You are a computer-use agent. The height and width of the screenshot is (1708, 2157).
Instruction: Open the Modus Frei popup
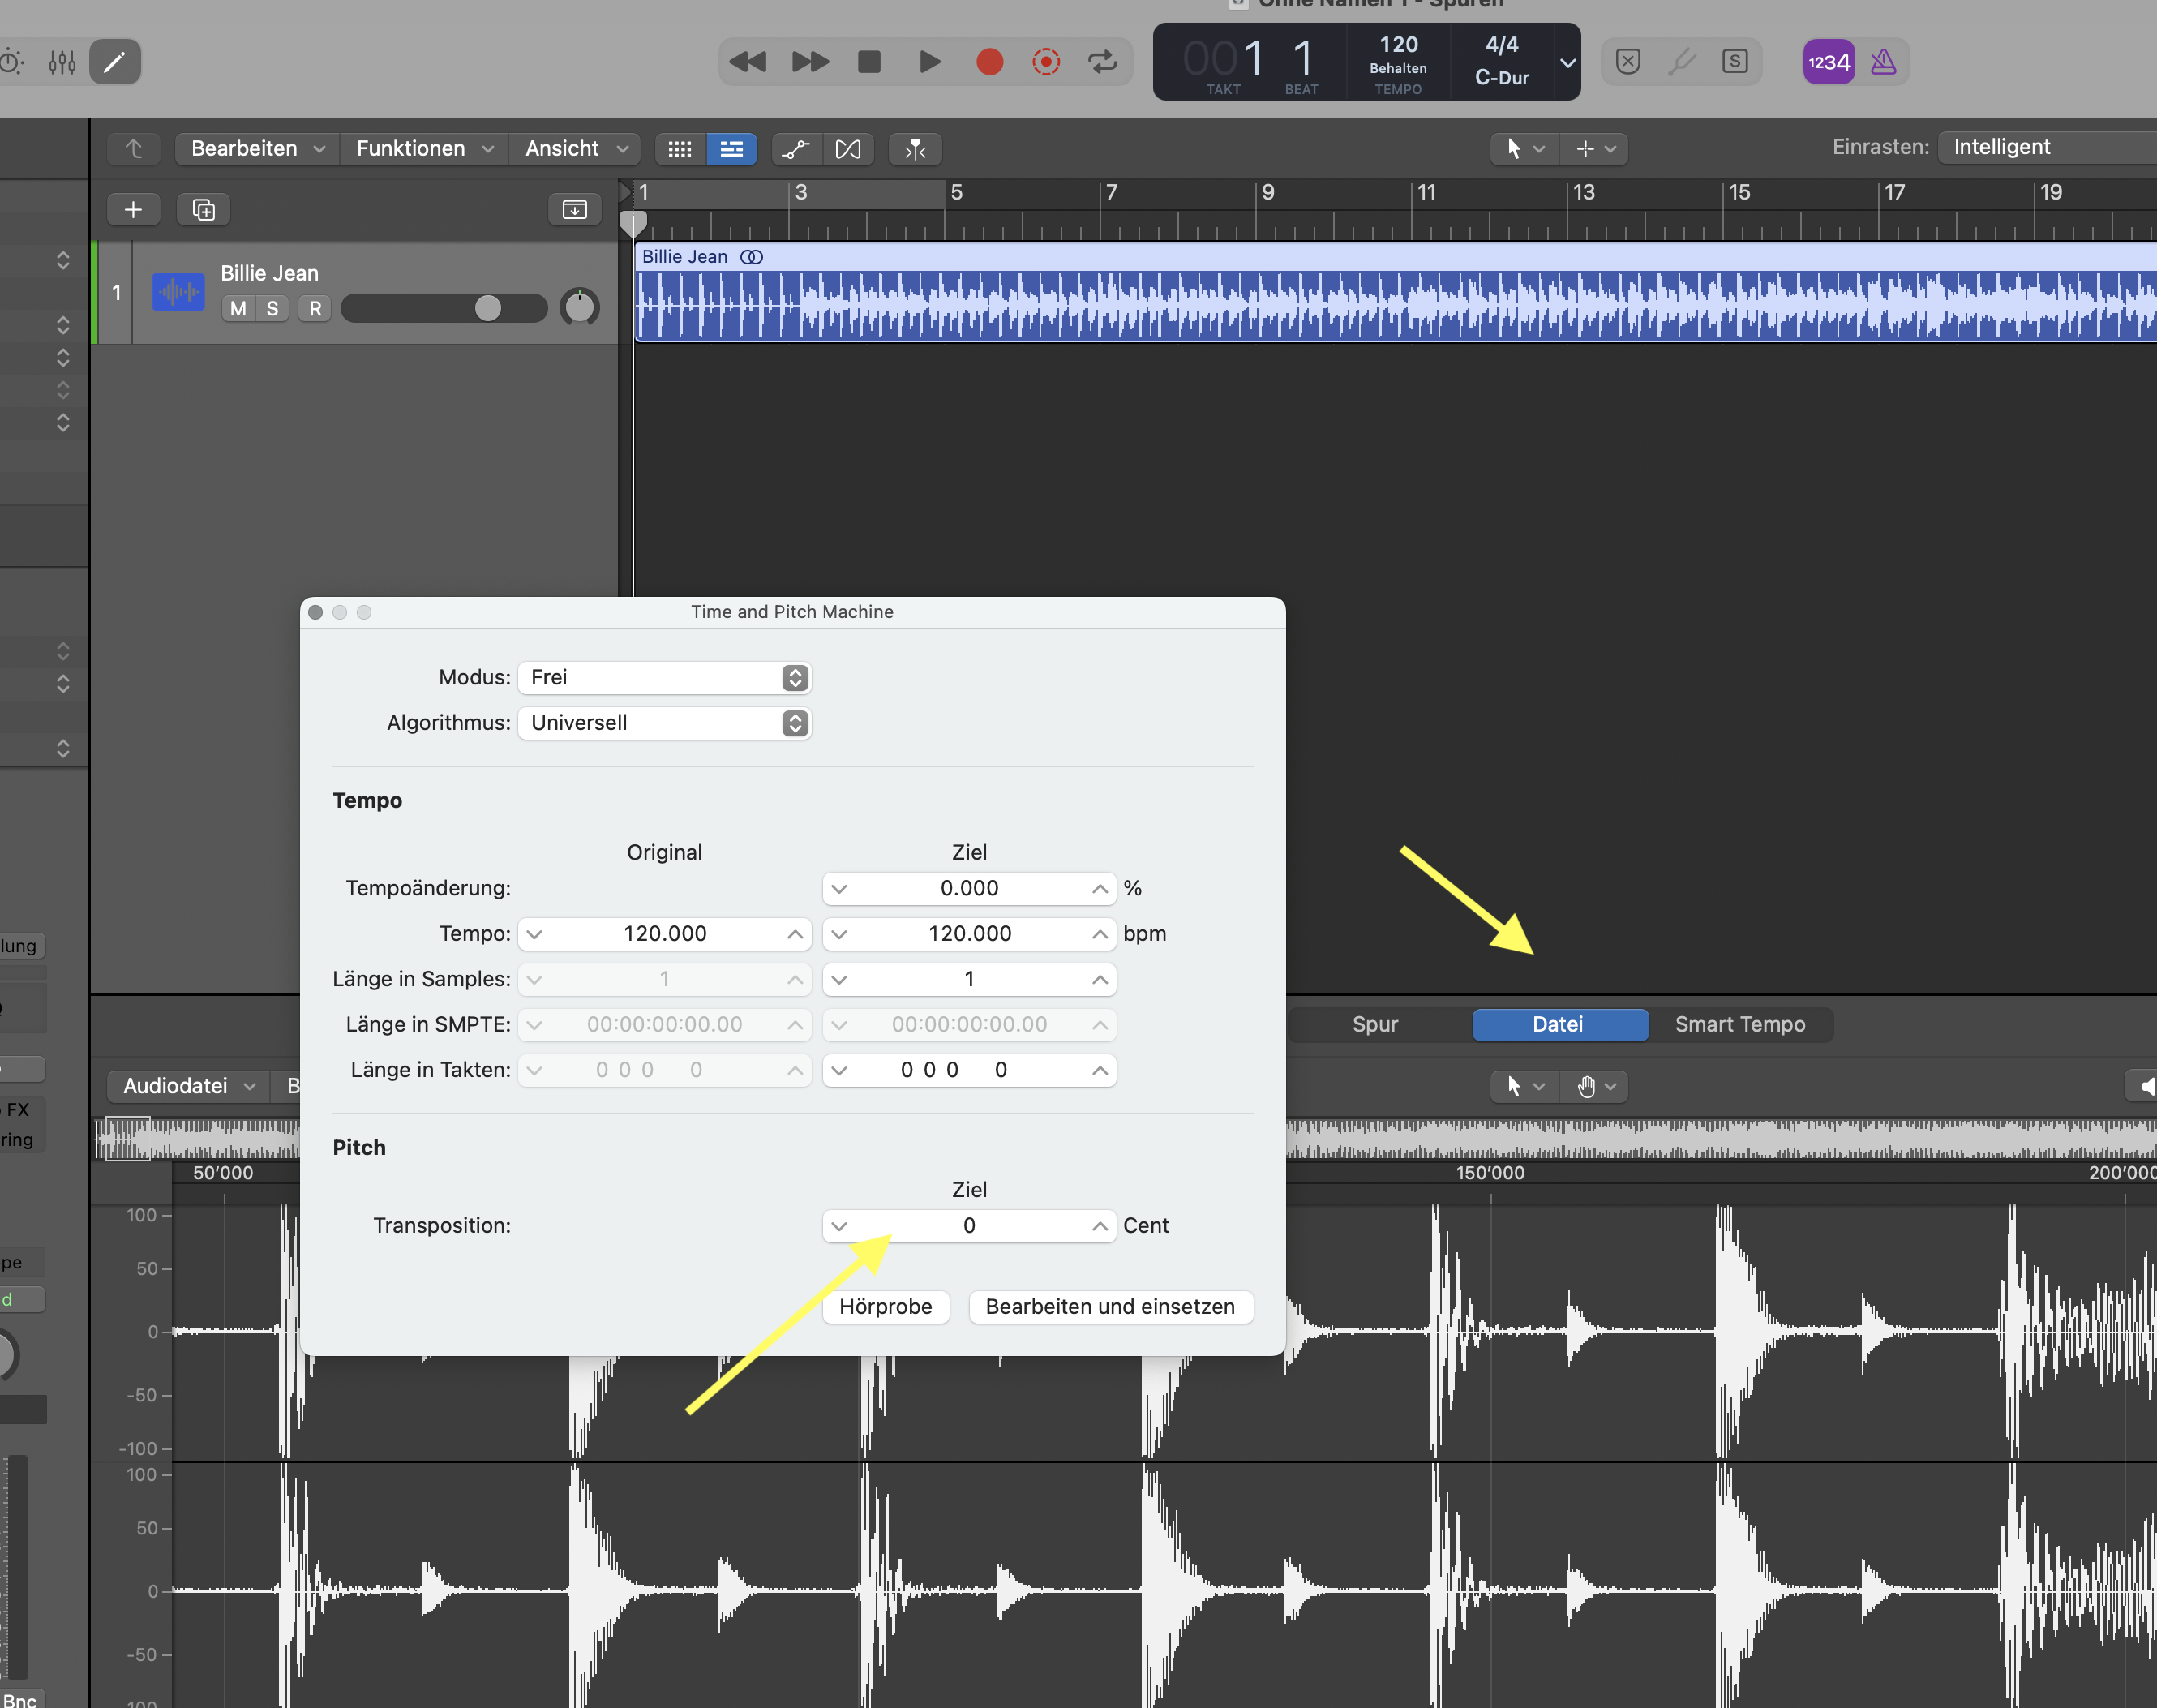click(664, 678)
